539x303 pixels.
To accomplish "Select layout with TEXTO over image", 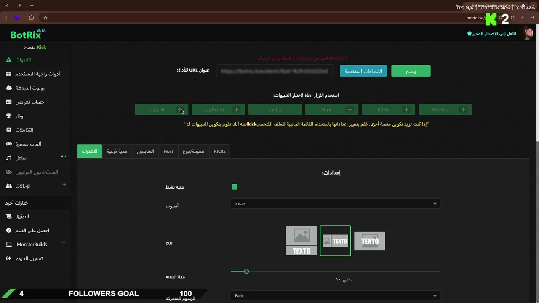I will click(x=370, y=241).
